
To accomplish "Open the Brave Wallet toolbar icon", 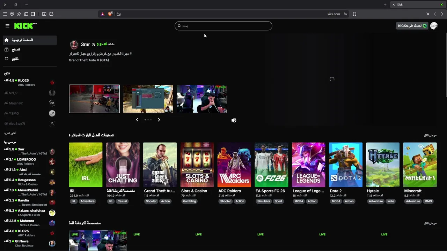I will [x=26, y=14].
